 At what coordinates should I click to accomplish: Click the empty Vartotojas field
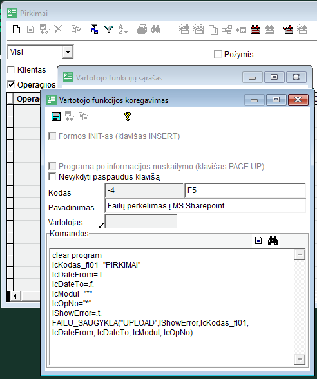pos(141,221)
